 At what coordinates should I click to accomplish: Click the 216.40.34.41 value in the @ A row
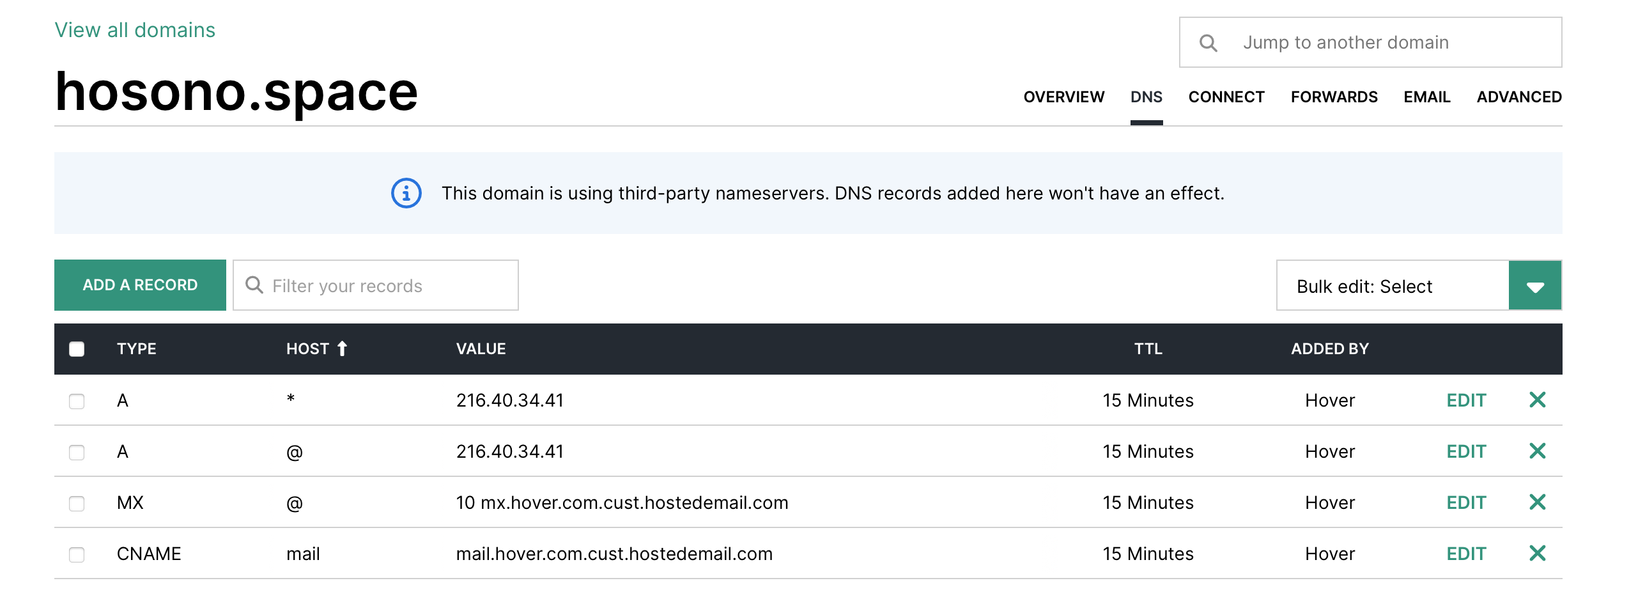click(x=509, y=451)
